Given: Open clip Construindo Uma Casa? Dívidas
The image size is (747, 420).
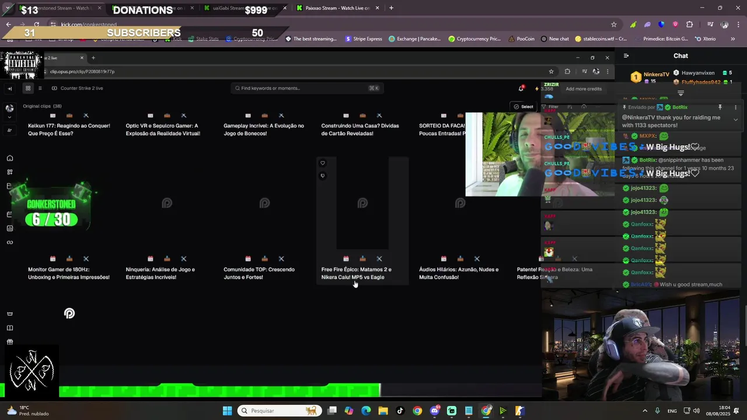Looking at the screenshot, I should (x=360, y=129).
